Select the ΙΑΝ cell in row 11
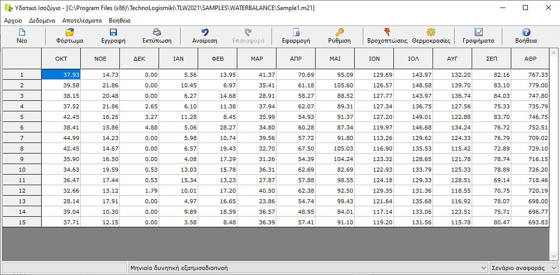 click(178, 179)
